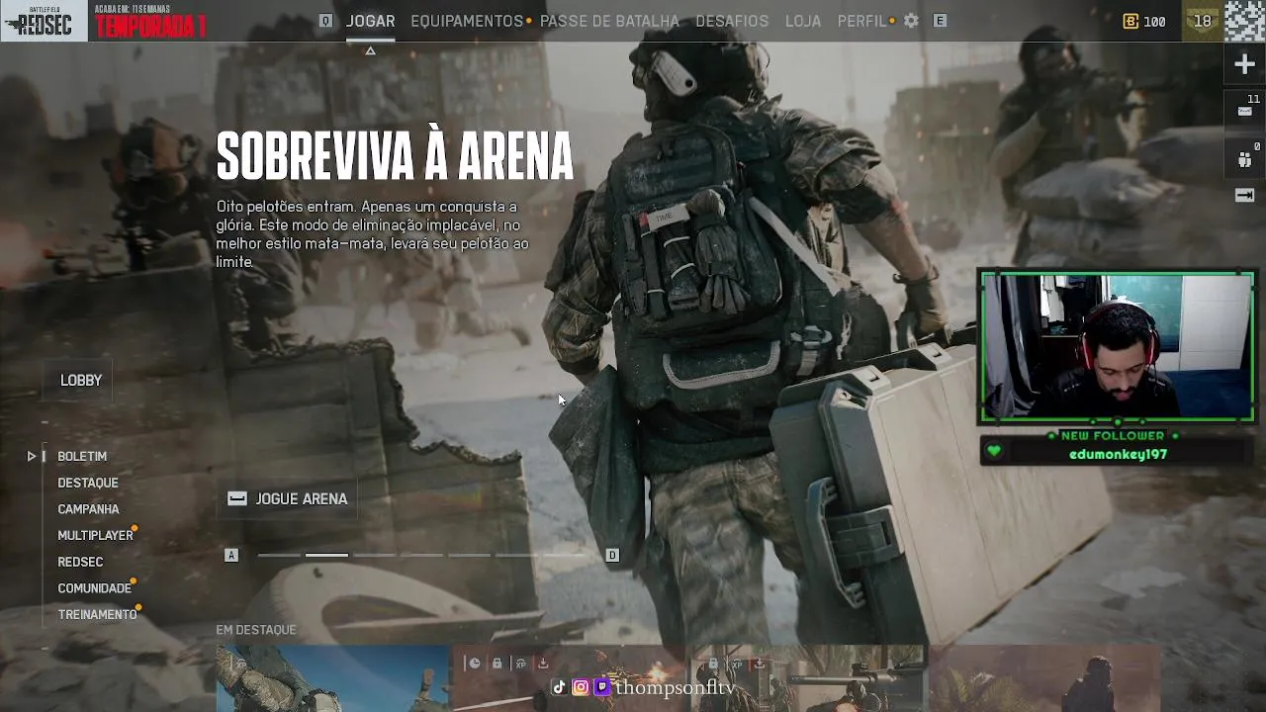Click the A key previous slide icon

click(x=231, y=556)
